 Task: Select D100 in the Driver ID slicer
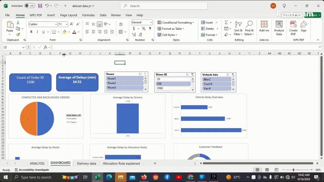[173, 88]
